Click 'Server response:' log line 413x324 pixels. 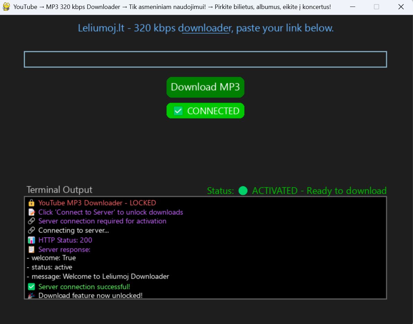coord(64,249)
